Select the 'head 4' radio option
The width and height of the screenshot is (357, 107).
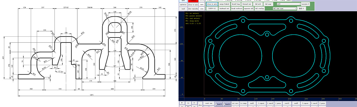pyautogui.click(x=227, y=104)
